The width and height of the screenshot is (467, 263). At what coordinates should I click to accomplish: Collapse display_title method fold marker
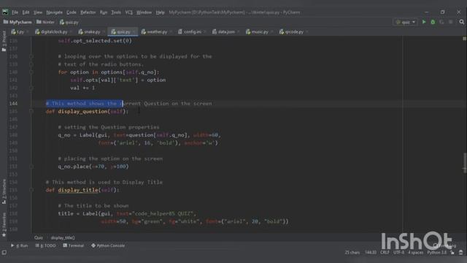tap(31, 190)
